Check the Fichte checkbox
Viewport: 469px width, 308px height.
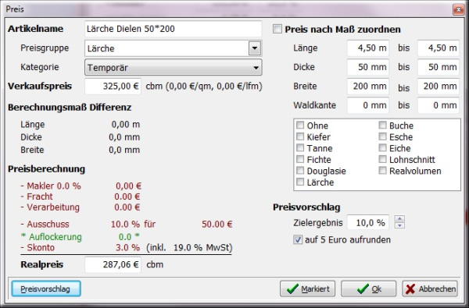(x=300, y=159)
